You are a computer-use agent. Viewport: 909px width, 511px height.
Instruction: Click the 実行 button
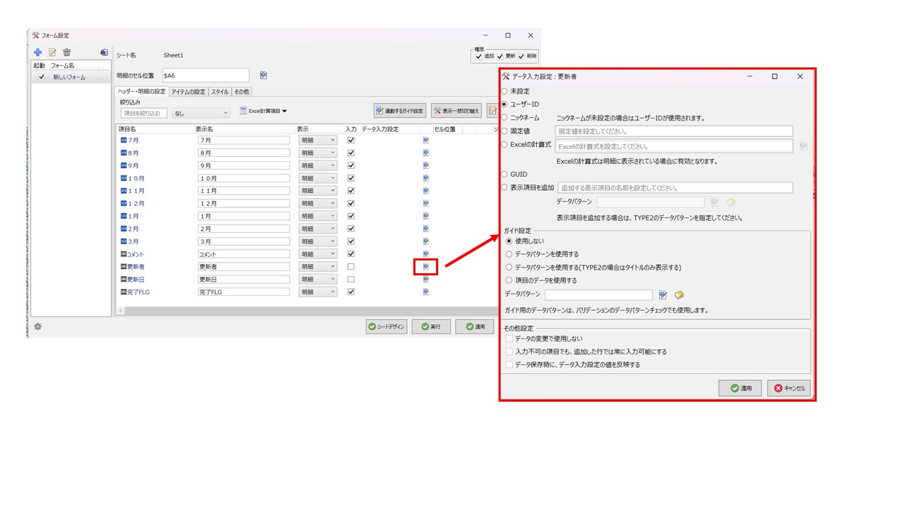tap(430, 326)
